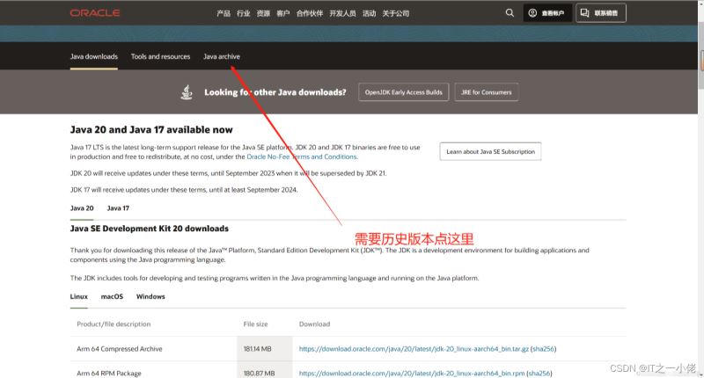Select the Windows platform tab
Viewport: 704px width, 378px height.
150,297
